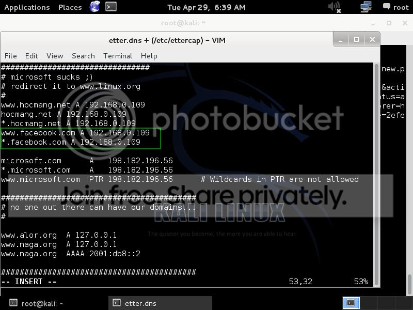Open the root user chat bubble icon
Image resolution: width=413 pixels, height=310 pixels.
point(386,7)
